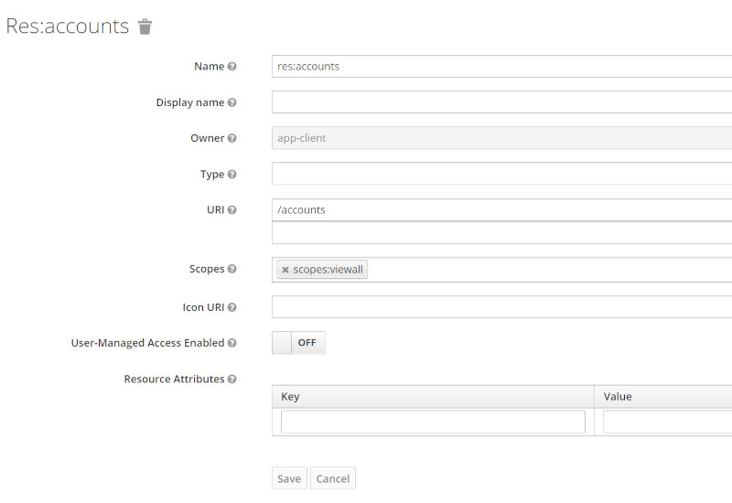Focus the Display name text box

[x=501, y=102]
